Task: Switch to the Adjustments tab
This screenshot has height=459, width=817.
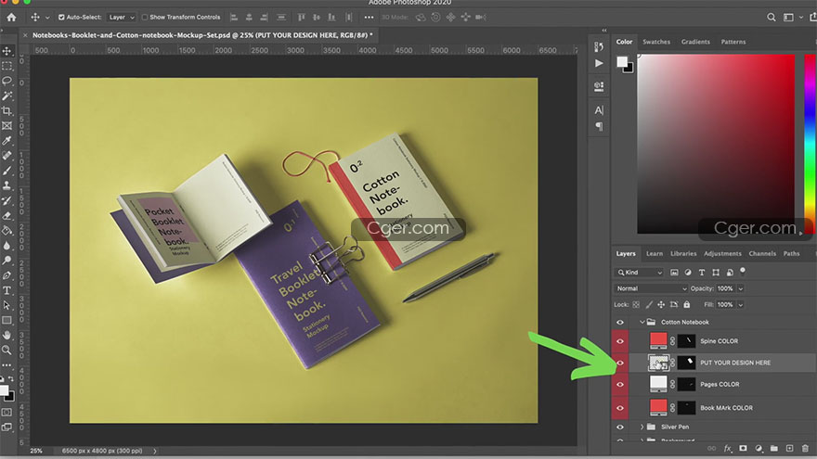Action: tap(722, 253)
